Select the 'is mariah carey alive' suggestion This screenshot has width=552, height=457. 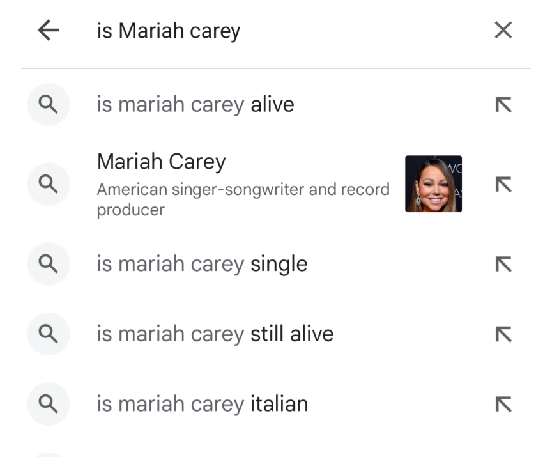point(195,104)
